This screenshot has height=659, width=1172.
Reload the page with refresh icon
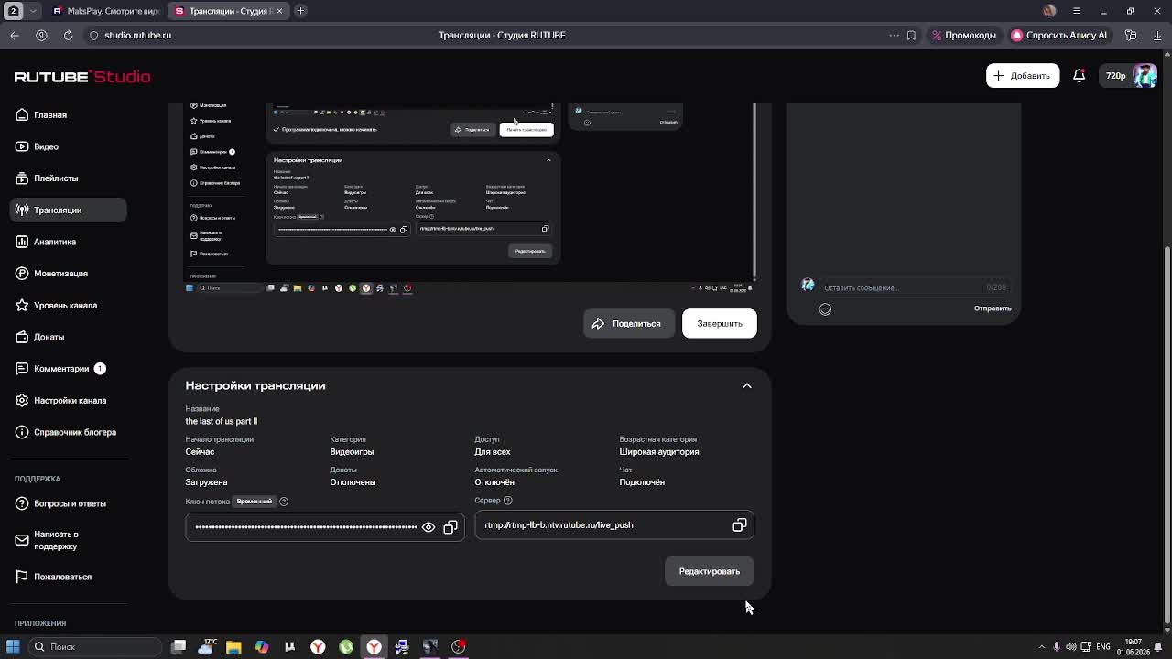pos(68,35)
